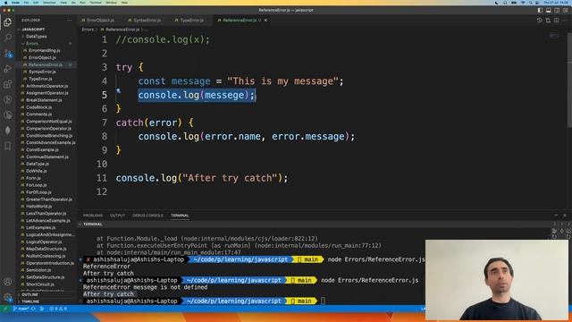Split the editor to the right
The height and width of the screenshot is (322, 572).
(x=556, y=21)
